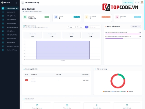This screenshot has width=145, height=109.
Task: Click the Thêm sản phẩm mới quick action
Action: point(37,106)
